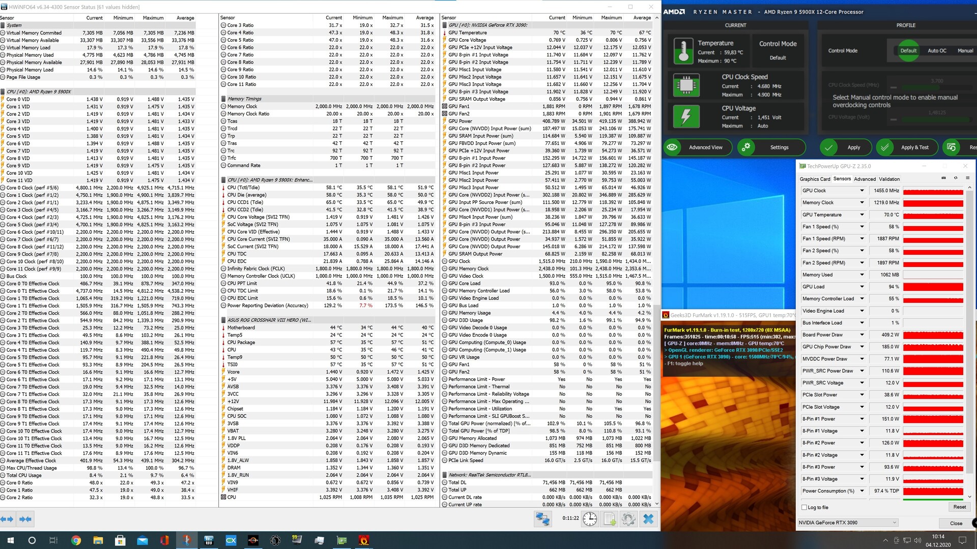Enable the Log to file checkbox
The height and width of the screenshot is (549, 977).
click(804, 507)
